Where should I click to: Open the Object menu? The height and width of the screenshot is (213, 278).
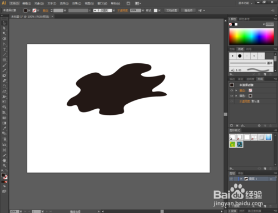[39, 3]
